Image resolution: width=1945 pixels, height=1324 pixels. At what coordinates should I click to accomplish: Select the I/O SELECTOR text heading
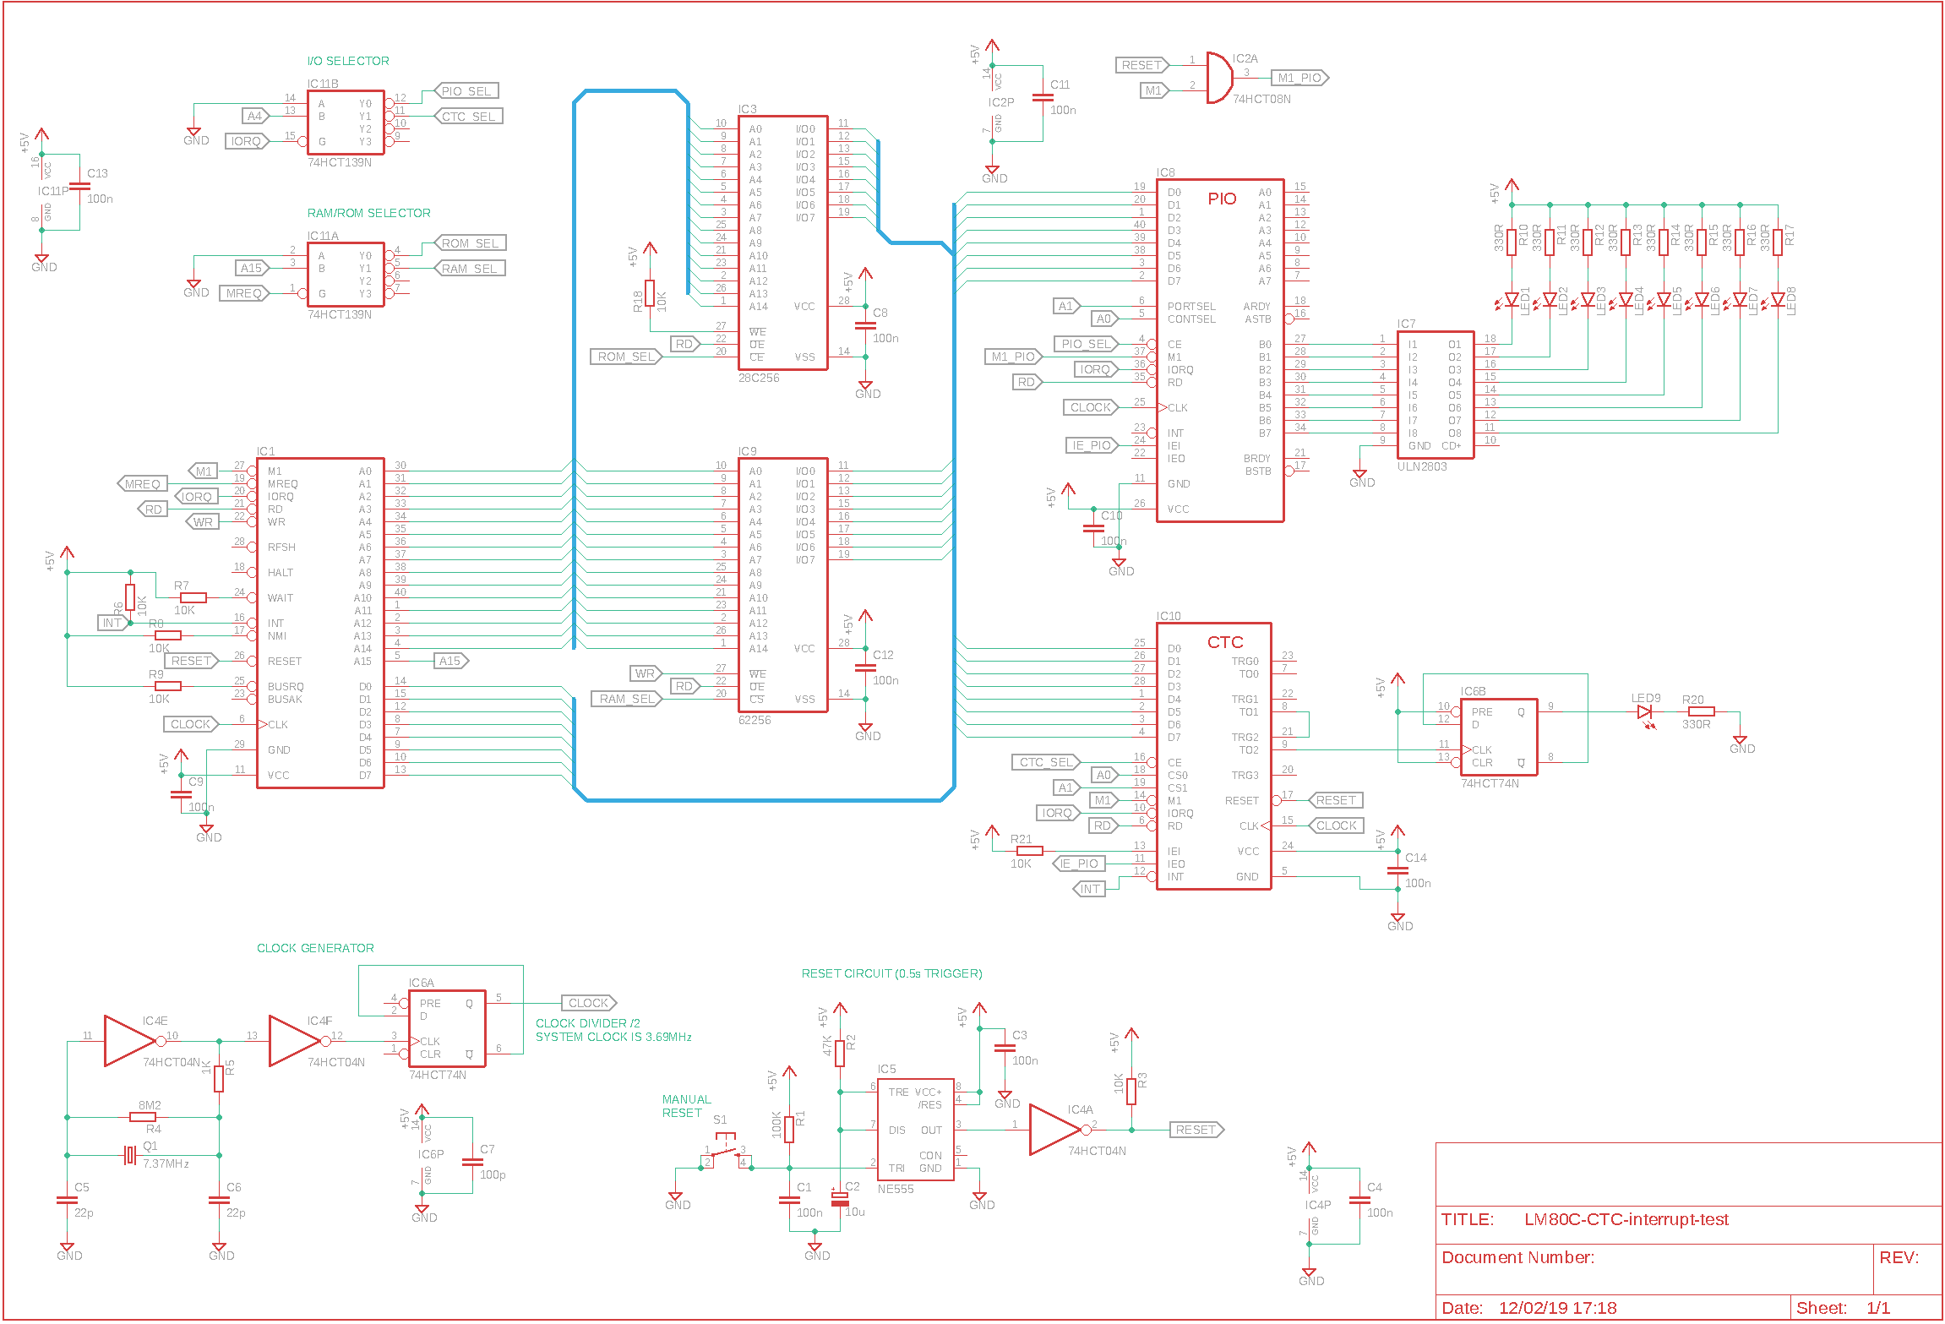[348, 61]
